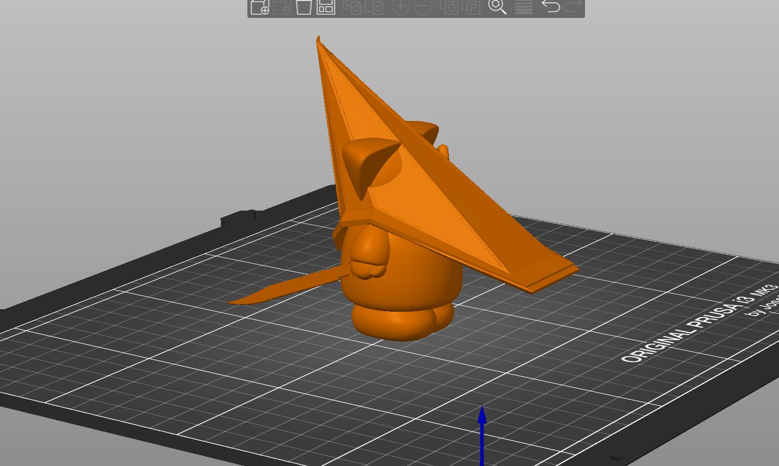Add an instance with the plus icon
Viewport: 779px width, 466px height.
400,7
